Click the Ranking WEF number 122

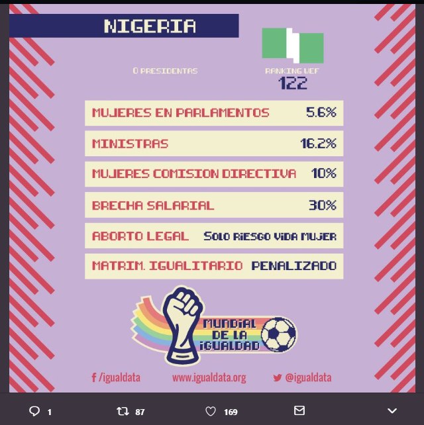[x=292, y=83]
